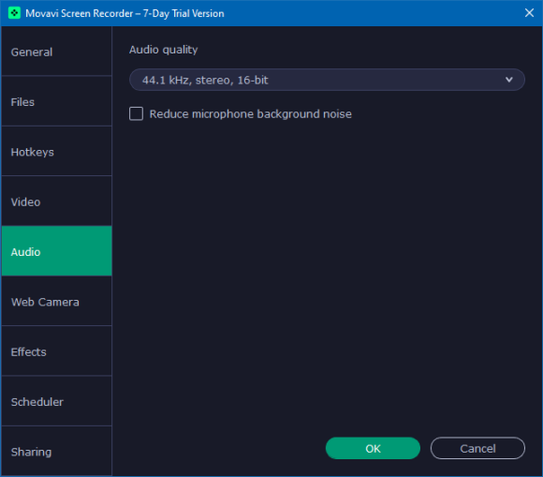Open Web Camera settings
543x477 pixels.
click(57, 301)
